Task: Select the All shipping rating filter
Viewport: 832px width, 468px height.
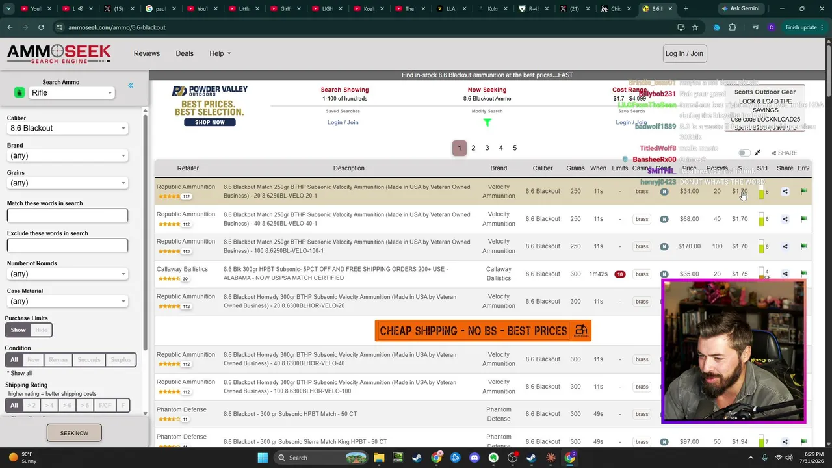Action: point(14,406)
